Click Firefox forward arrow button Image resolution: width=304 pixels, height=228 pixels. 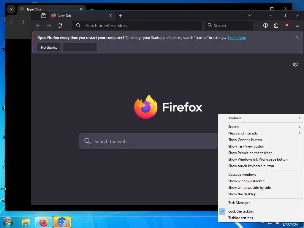tap(49, 26)
